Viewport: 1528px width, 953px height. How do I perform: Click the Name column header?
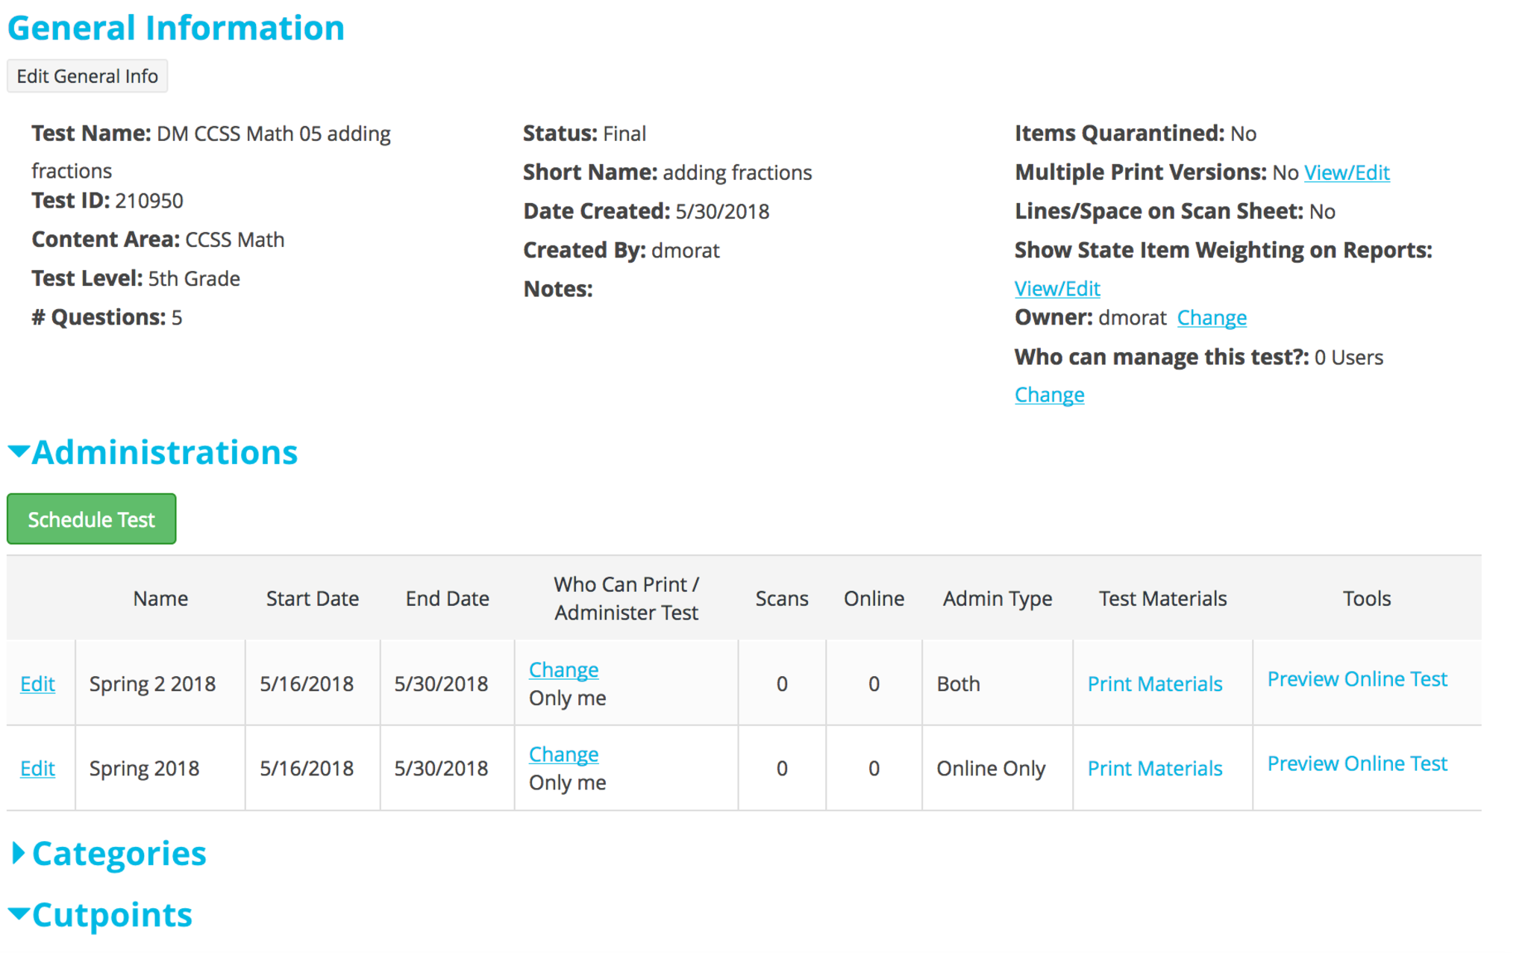[x=160, y=599]
